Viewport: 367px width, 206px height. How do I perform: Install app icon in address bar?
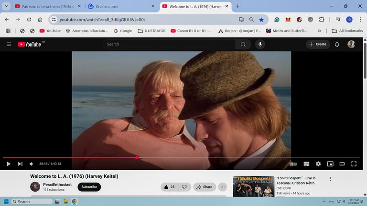point(241,20)
